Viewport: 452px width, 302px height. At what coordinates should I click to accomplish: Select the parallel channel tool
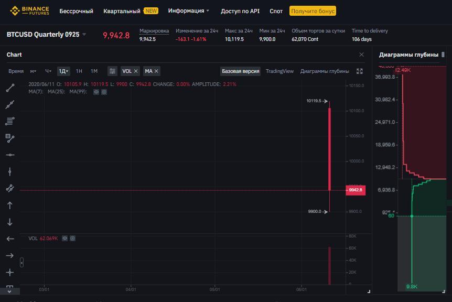(10, 188)
